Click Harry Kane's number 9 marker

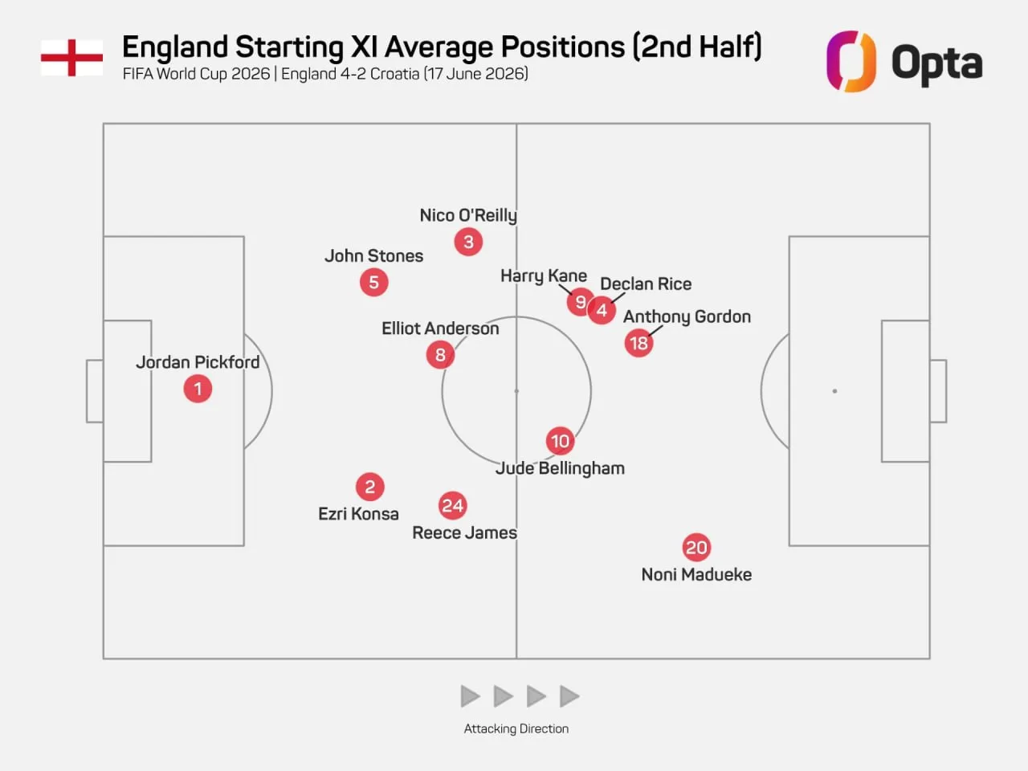point(578,302)
